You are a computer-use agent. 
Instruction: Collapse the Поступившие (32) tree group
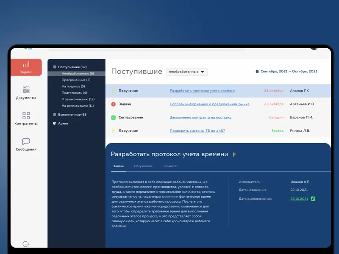click(55, 67)
